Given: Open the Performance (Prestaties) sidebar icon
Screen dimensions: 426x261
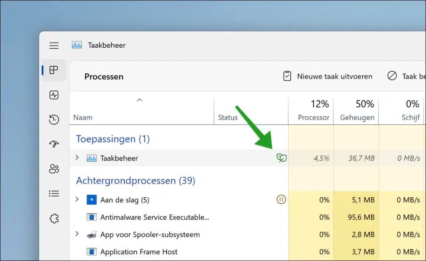Looking at the screenshot, I should coord(54,95).
